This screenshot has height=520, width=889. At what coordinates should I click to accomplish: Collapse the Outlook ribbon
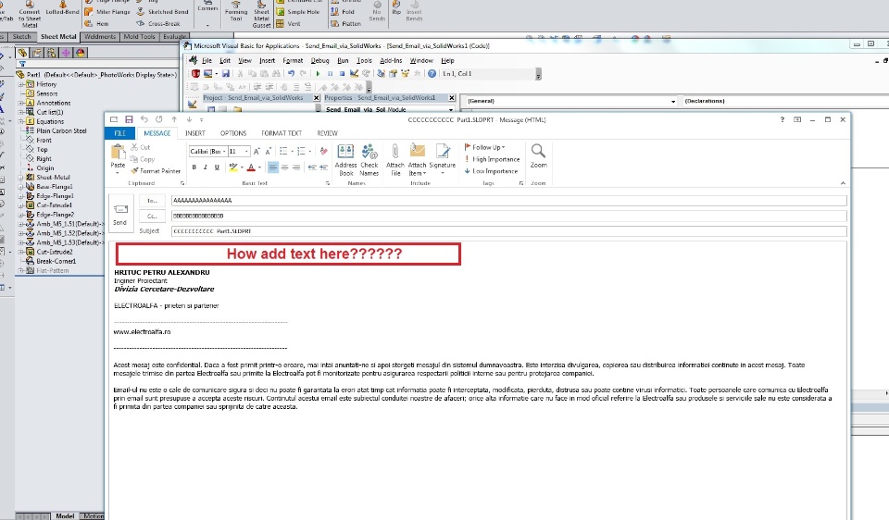843,183
